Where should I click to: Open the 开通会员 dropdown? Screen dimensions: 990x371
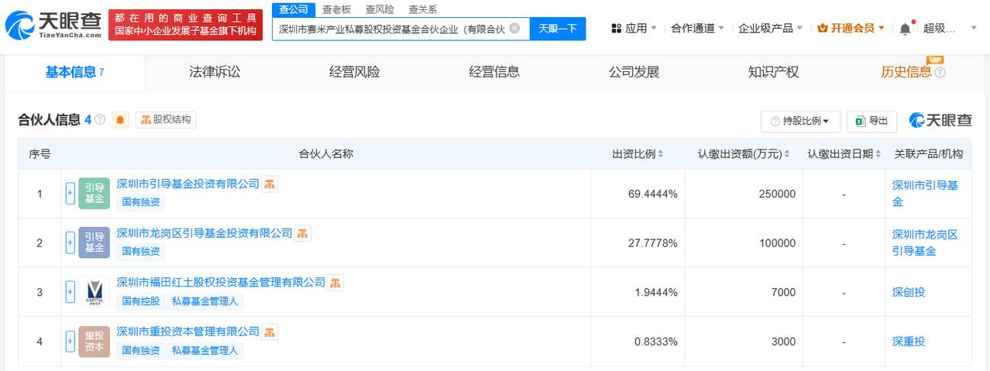pyautogui.click(x=851, y=29)
